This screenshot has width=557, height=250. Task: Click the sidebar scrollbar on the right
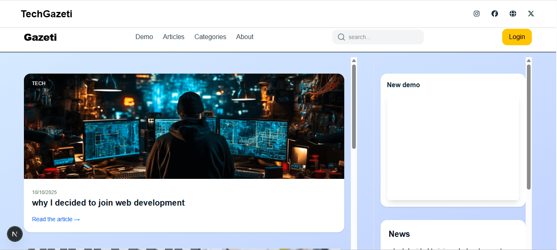[x=529, y=123]
